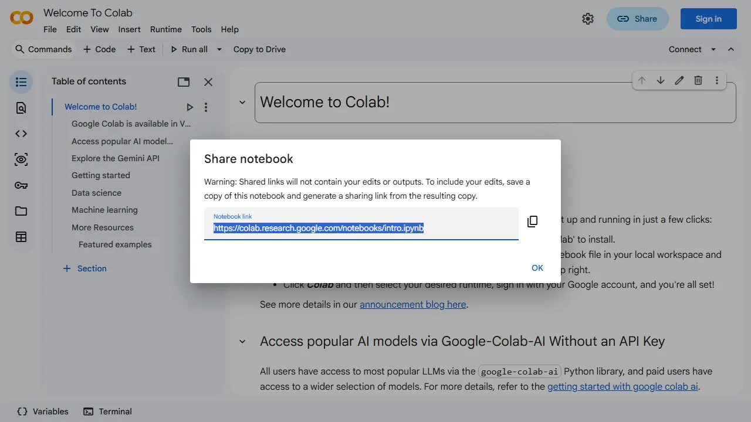Collapse the header with the chevron-up toggle
Screen dimensions: 751x422
point(731,49)
